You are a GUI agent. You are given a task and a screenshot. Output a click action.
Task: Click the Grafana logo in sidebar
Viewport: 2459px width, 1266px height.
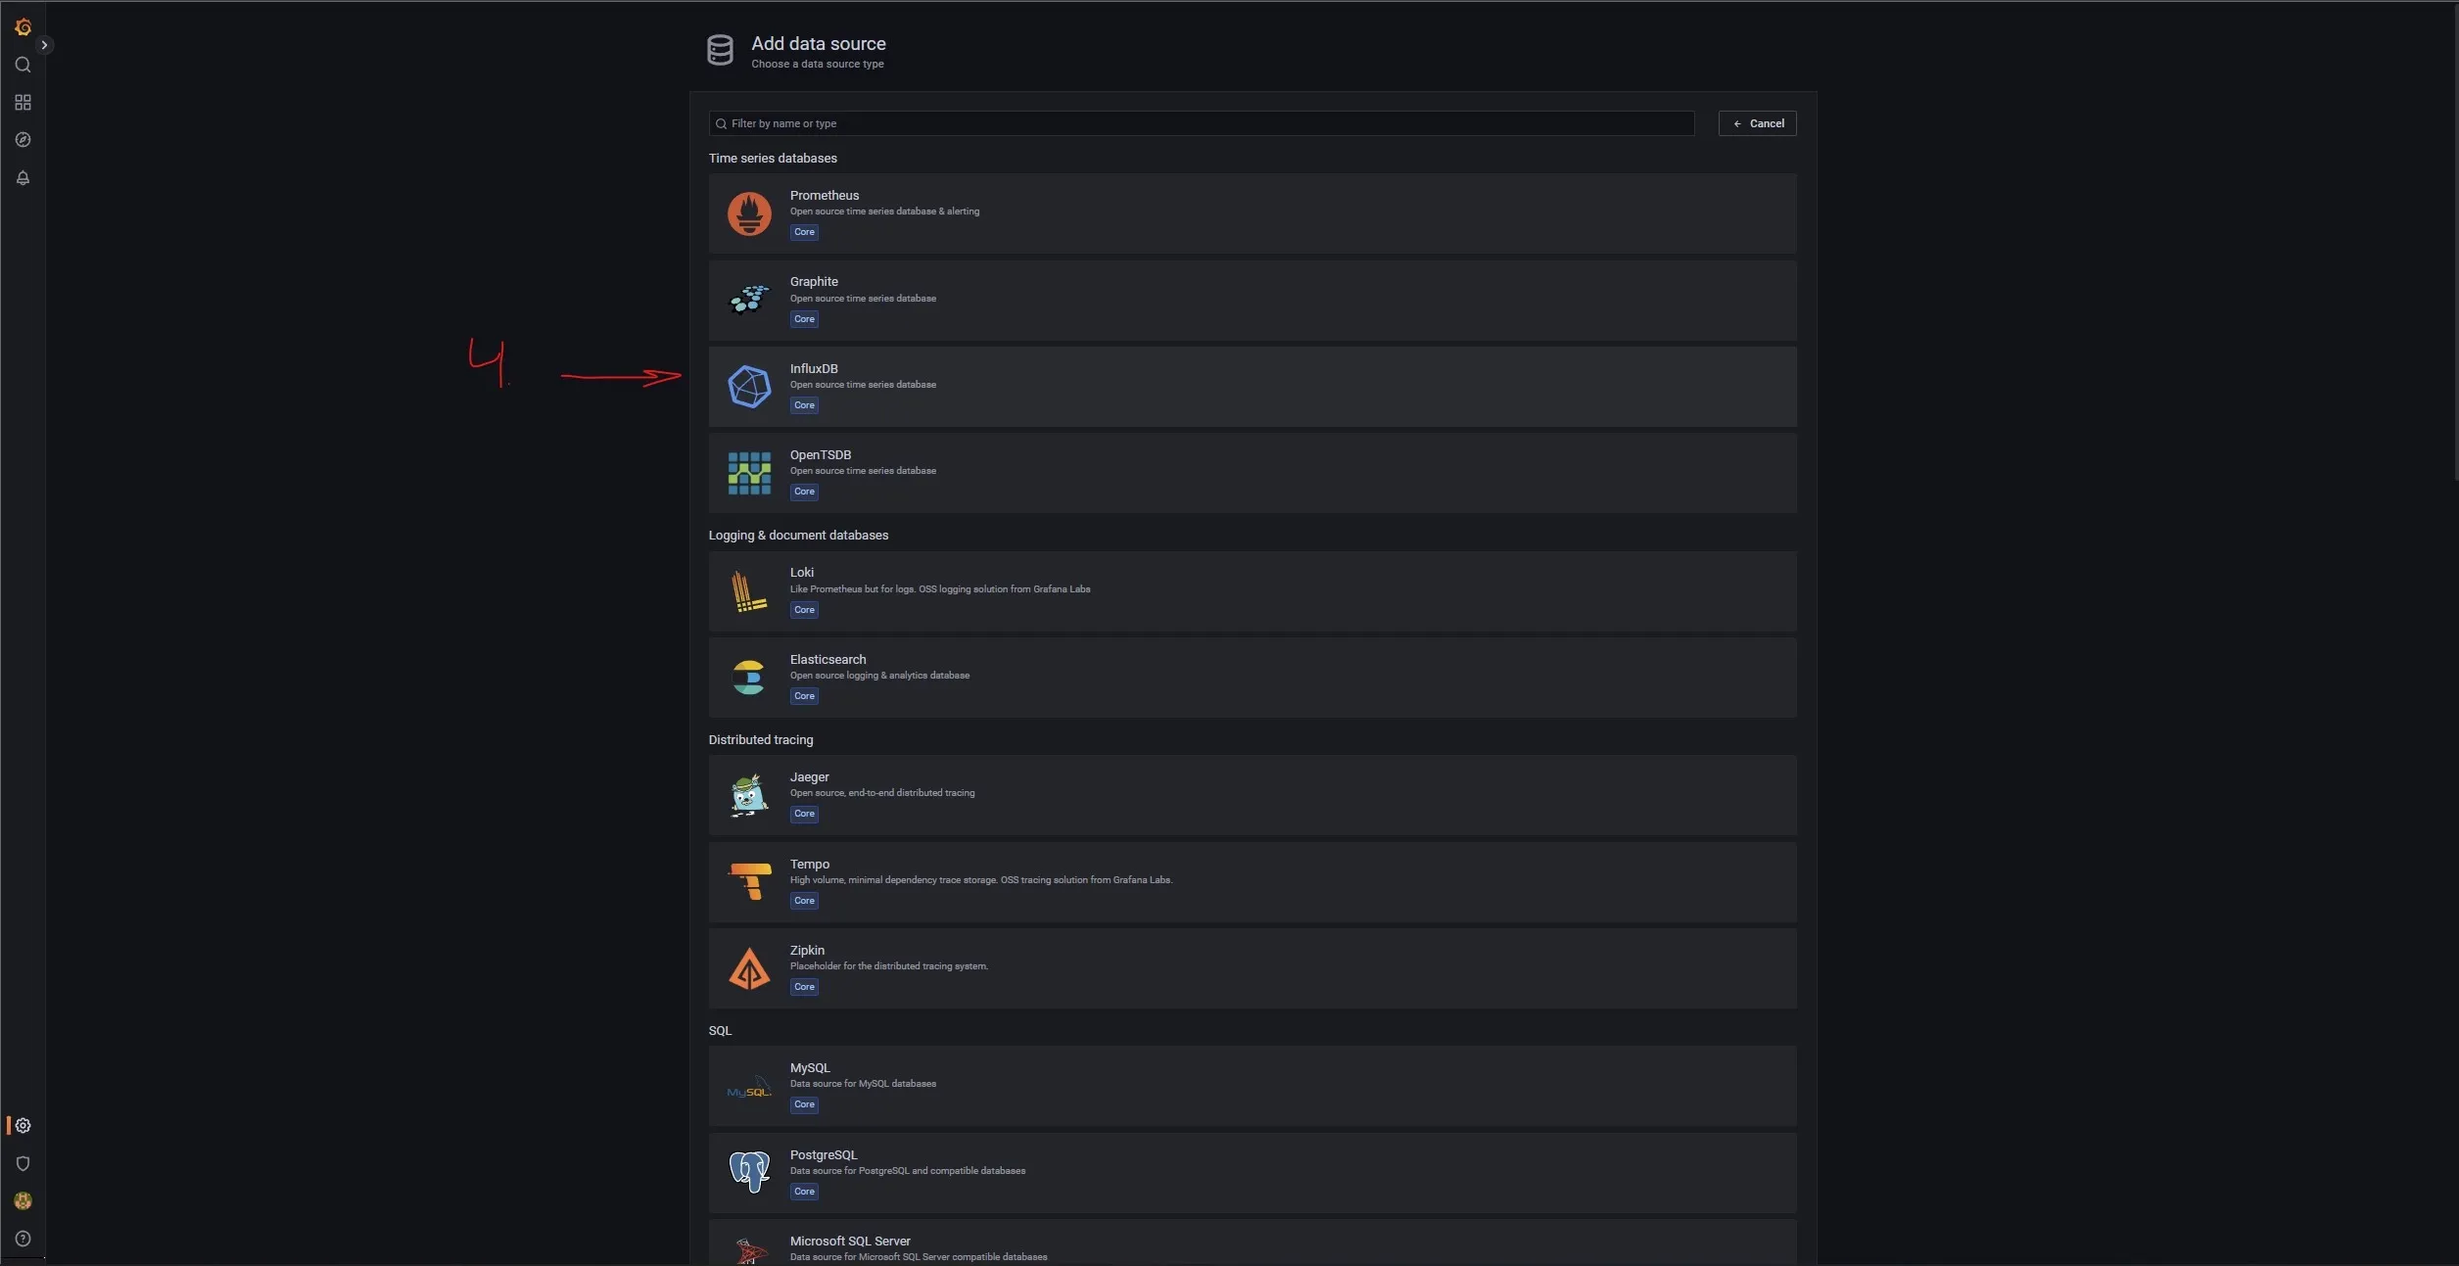tap(23, 27)
